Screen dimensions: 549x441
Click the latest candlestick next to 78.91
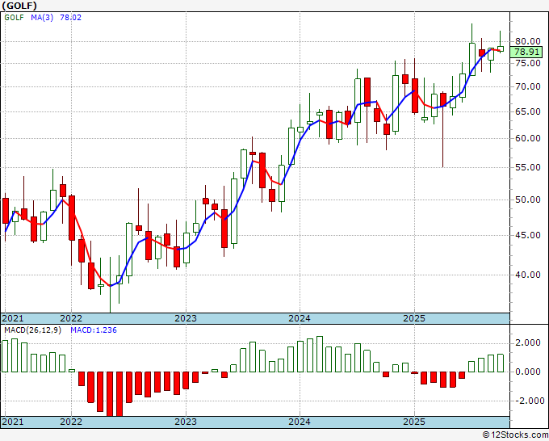(501, 48)
